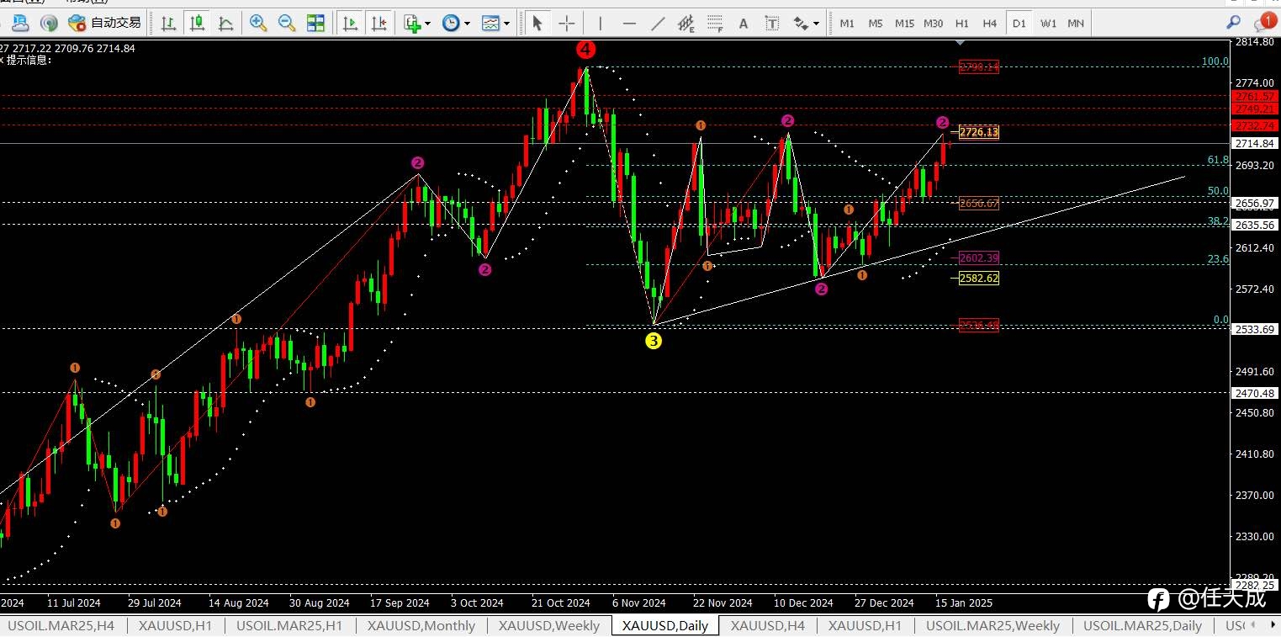
Task: Open the chart templates dropdown
Action: point(495,23)
